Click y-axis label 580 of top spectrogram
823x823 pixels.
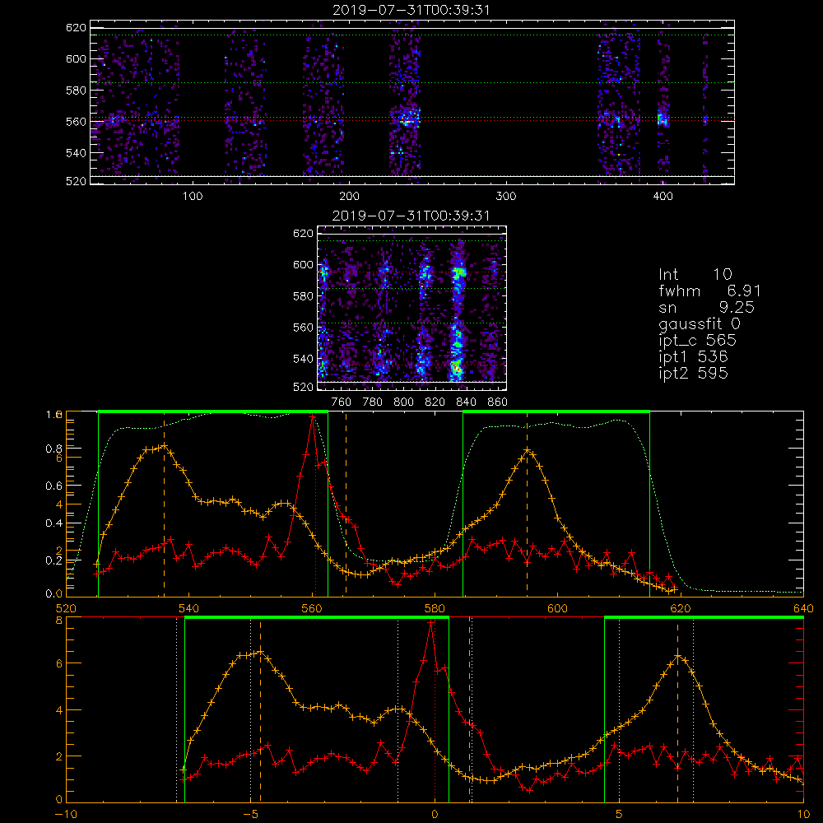tap(76, 91)
